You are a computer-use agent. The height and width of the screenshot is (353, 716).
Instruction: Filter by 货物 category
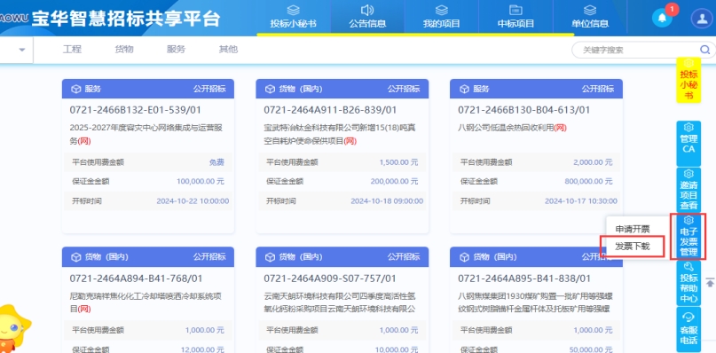point(124,50)
